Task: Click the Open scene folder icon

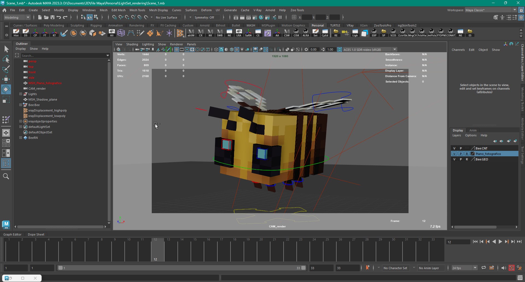Action: click(x=46, y=17)
